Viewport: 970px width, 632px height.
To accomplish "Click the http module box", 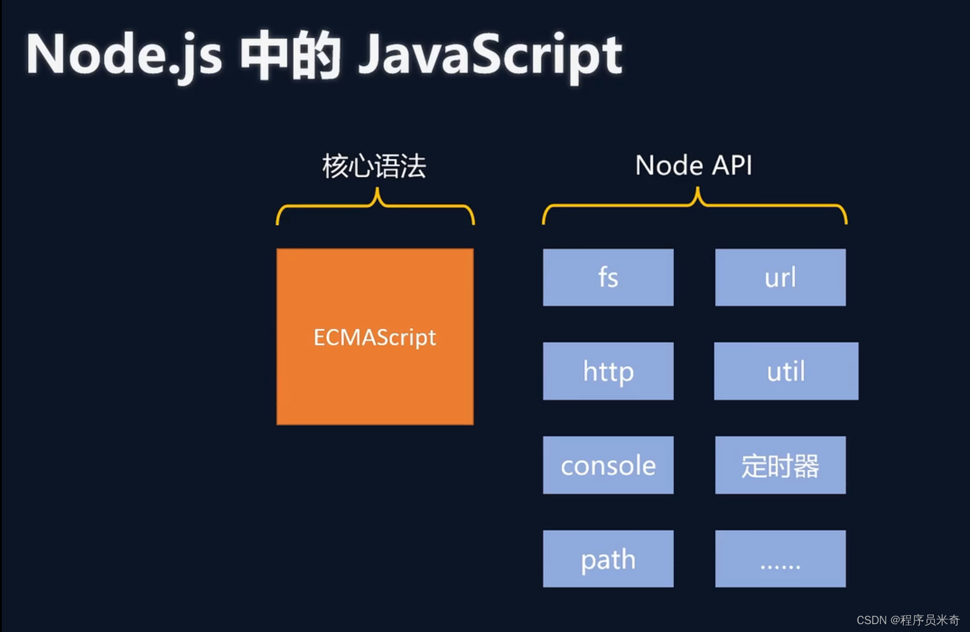I will (x=608, y=371).
